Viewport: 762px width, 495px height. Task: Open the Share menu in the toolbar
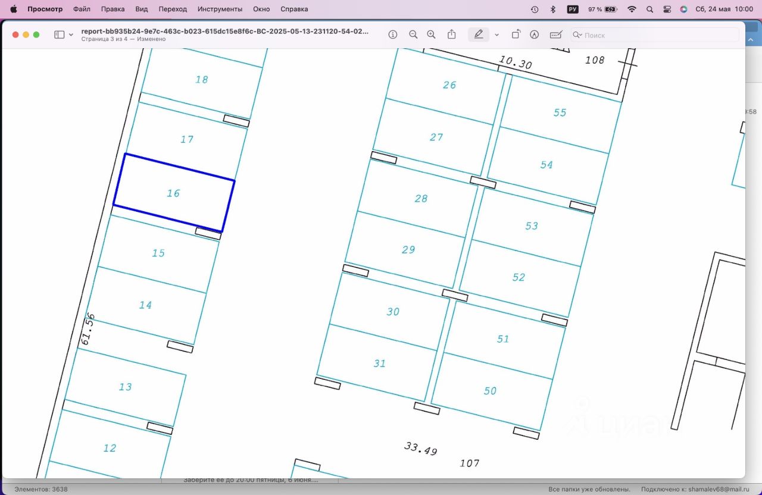(x=452, y=35)
